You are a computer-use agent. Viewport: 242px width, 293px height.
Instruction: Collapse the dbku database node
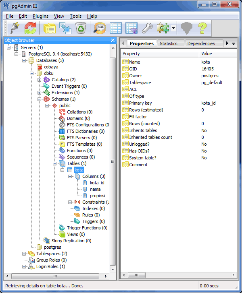(x=31, y=73)
